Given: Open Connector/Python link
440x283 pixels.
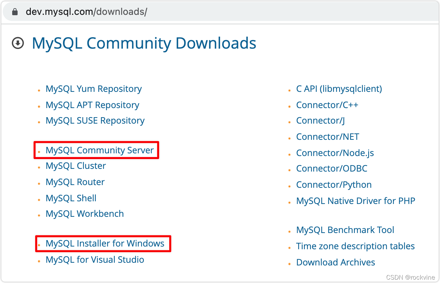Looking at the screenshot, I should tap(334, 185).
